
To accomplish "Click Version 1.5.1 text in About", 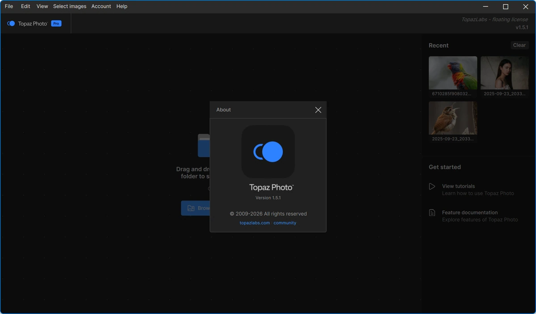I will point(268,197).
